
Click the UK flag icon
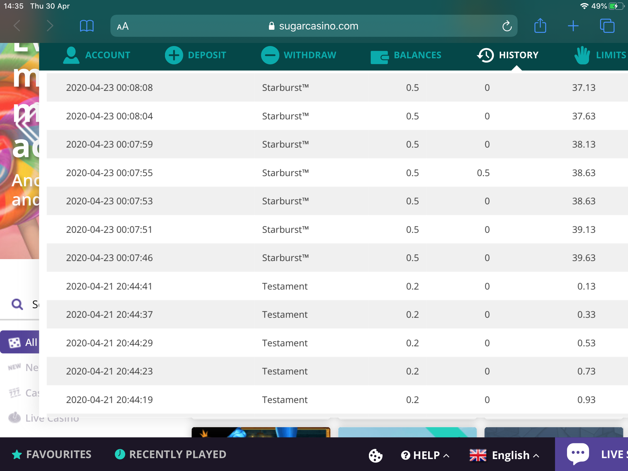click(478, 455)
